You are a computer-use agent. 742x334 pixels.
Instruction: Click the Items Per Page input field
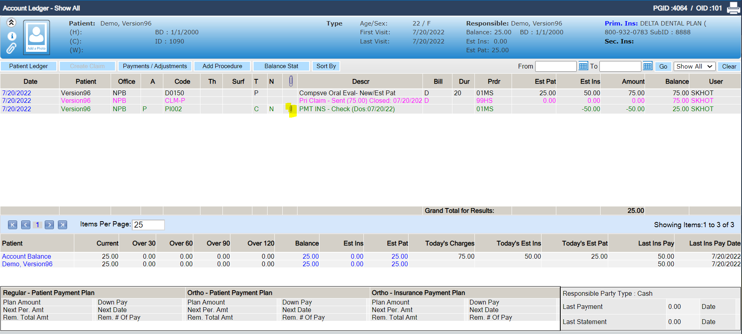(148, 225)
